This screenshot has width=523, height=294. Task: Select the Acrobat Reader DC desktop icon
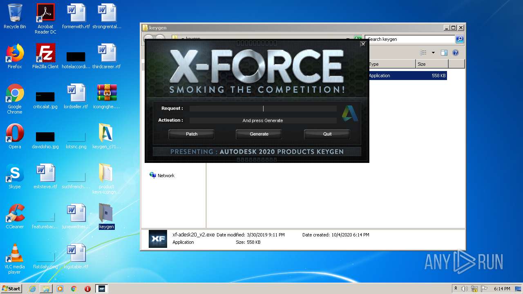(45, 19)
